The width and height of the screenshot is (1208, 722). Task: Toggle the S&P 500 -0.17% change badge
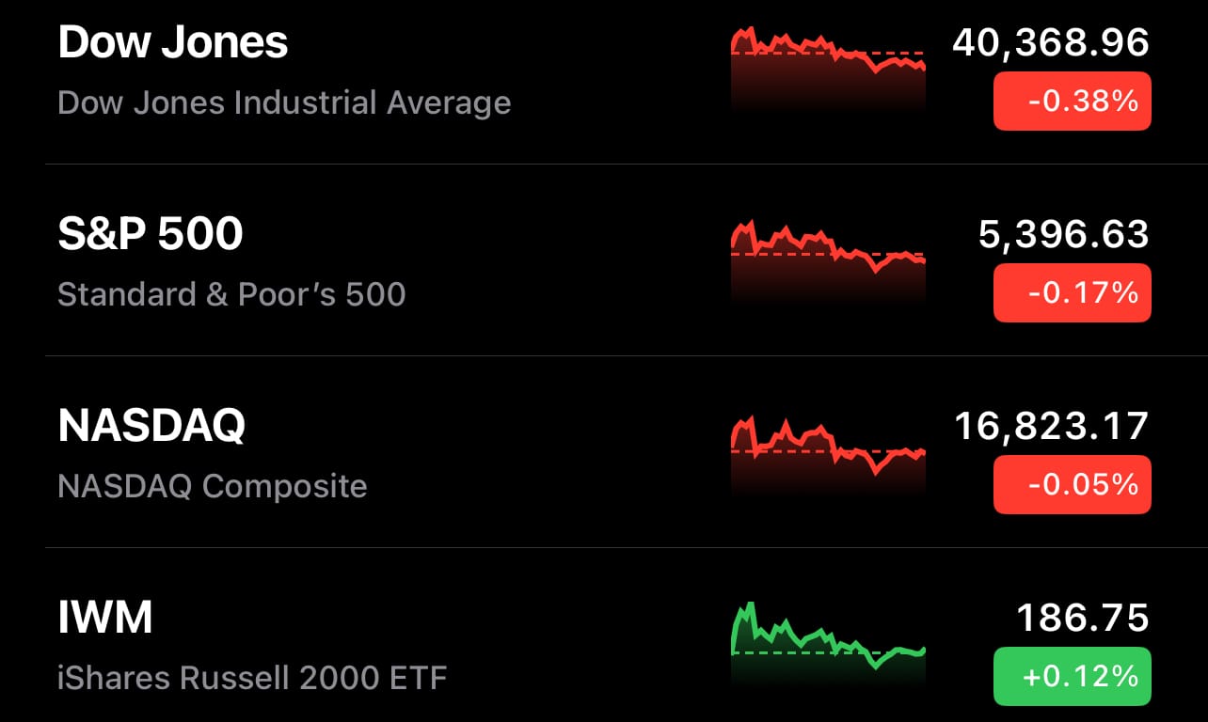1073,292
